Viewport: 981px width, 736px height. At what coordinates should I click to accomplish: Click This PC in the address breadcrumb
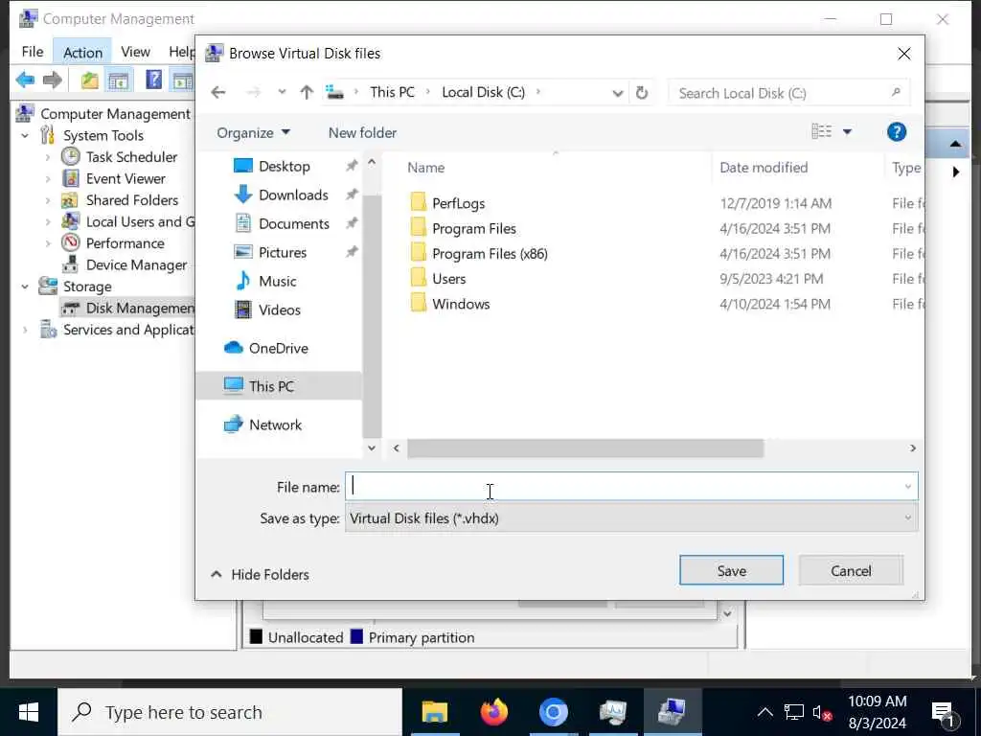pos(392,93)
